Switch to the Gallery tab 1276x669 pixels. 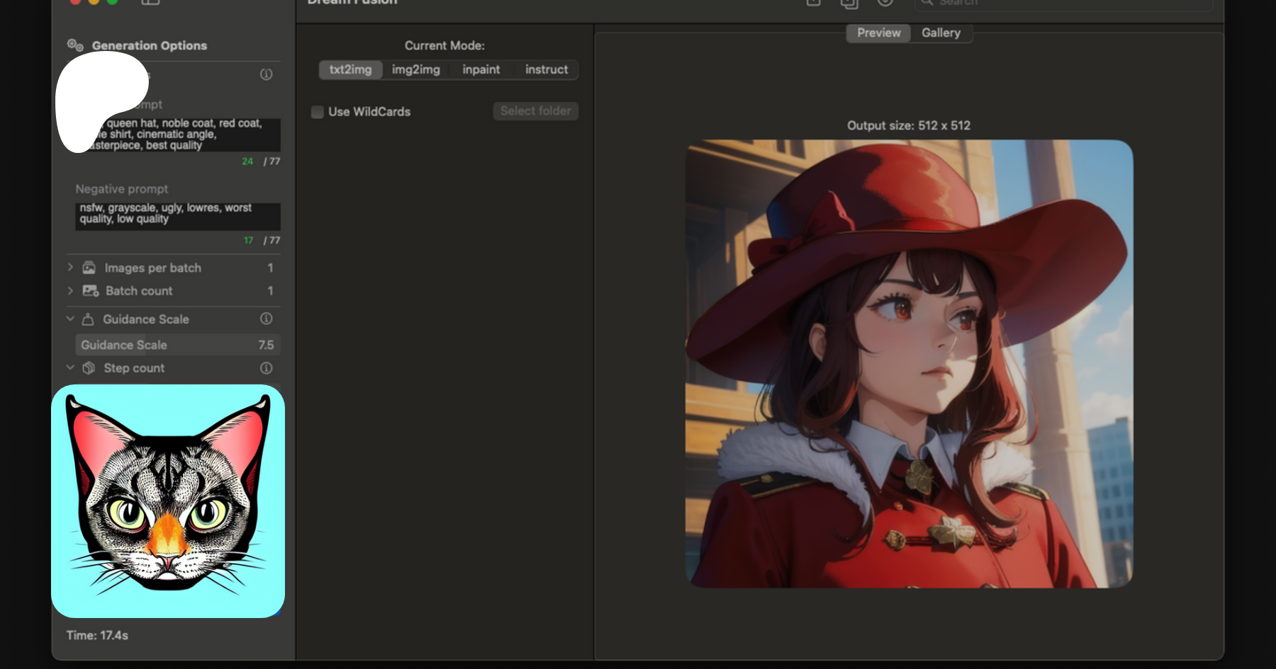941,33
